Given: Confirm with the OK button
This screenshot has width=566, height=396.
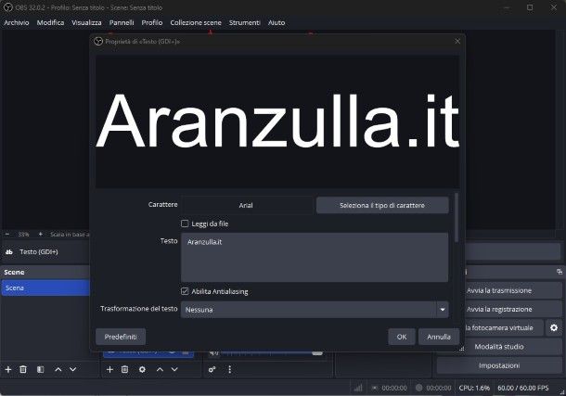Looking at the screenshot, I should [402, 337].
